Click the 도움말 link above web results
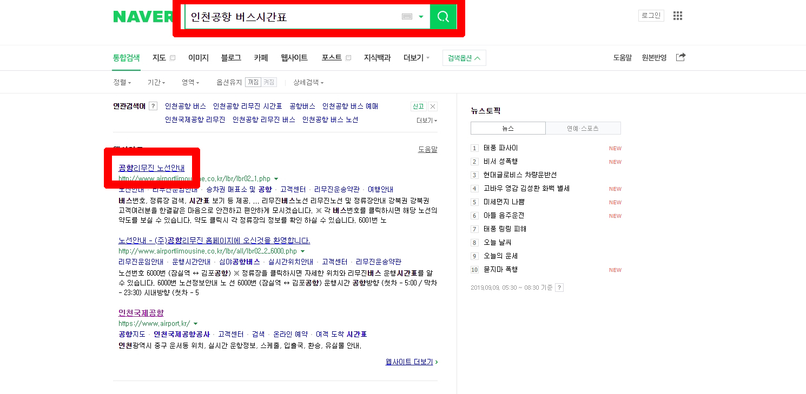806x394 pixels. pos(428,149)
